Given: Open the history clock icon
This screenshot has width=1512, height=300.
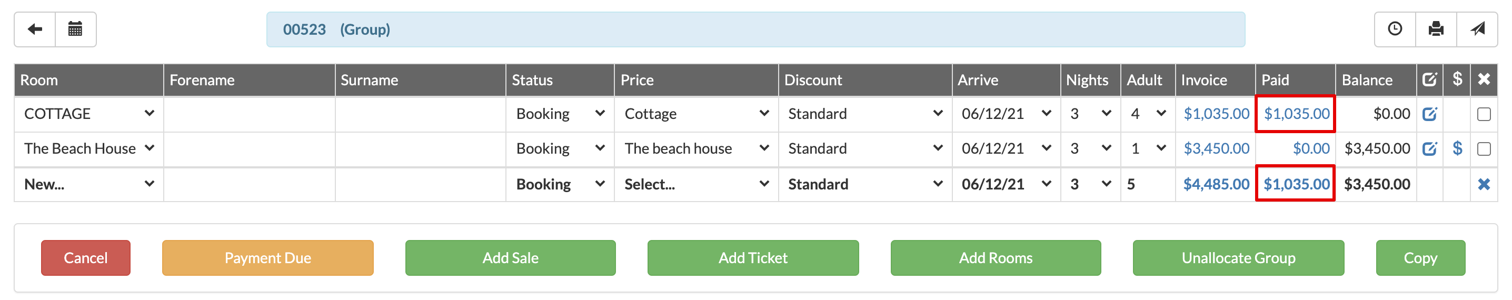Looking at the screenshot, I should coord(1395,29).
